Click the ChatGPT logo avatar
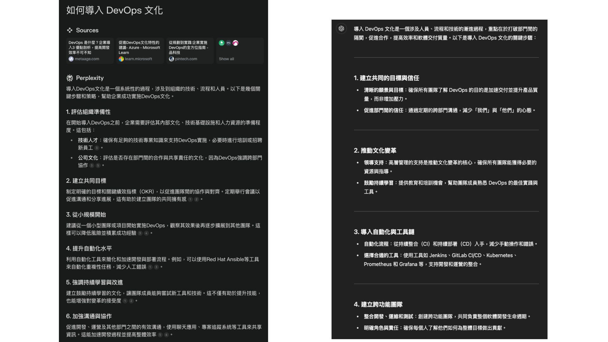The width and height of the screenshot is (608, 342). coord(341,28)
